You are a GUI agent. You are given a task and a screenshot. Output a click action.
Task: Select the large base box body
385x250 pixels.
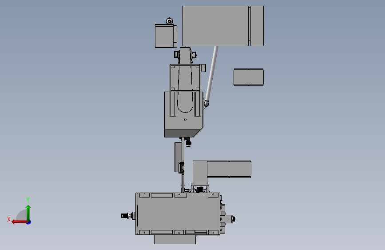click(x=179, y=214)
